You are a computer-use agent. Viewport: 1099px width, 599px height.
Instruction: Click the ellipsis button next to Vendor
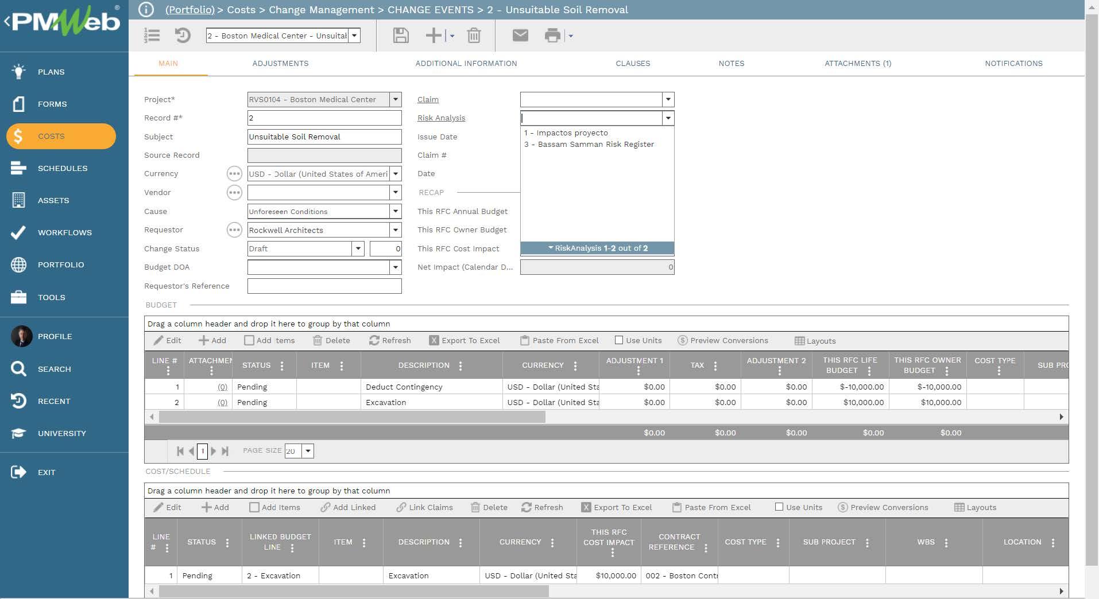pos(234,193)
